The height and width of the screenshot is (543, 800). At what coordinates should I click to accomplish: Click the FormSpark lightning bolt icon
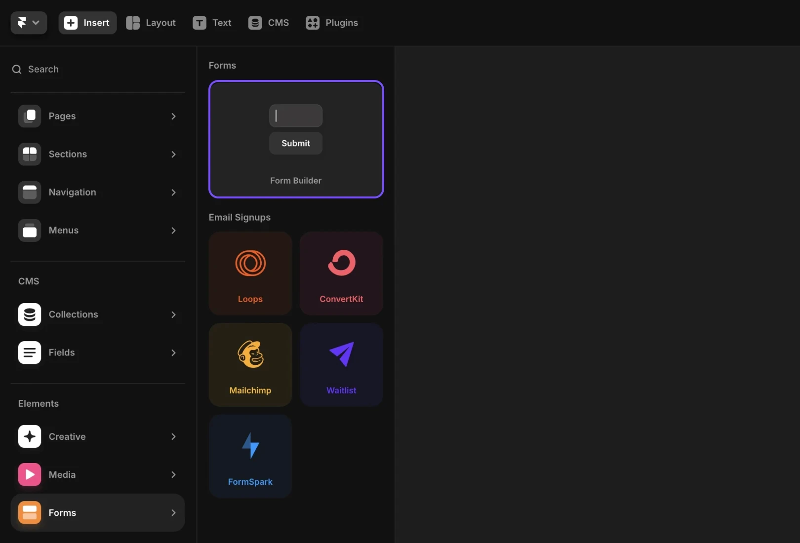click(250, 445)
